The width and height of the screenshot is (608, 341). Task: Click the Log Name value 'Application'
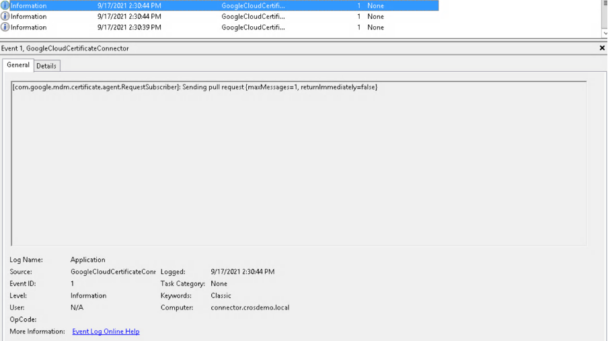[x=88, y=260]
